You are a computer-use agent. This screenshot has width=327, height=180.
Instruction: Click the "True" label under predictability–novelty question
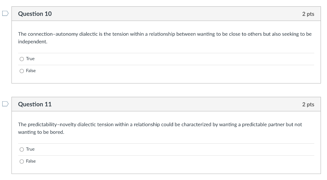point(30,149)
